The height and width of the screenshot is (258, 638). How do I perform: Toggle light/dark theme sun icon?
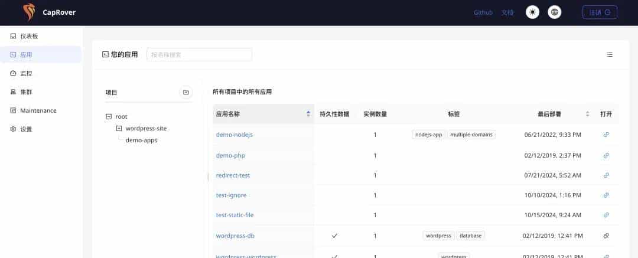532,12
